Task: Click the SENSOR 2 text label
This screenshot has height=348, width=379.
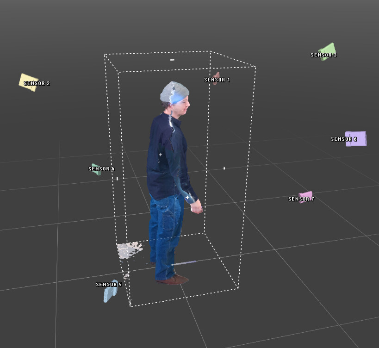Action: click(37, 84)
